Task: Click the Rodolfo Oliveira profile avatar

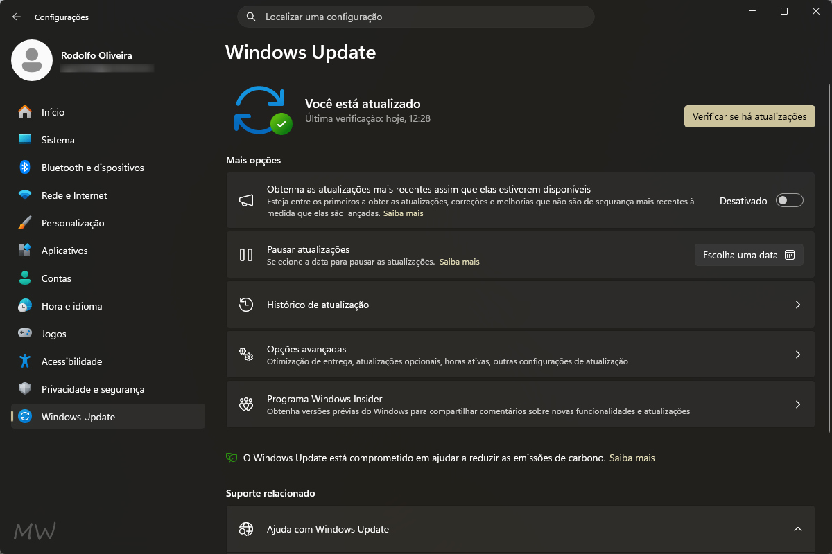Action: [x=32, y=60]
